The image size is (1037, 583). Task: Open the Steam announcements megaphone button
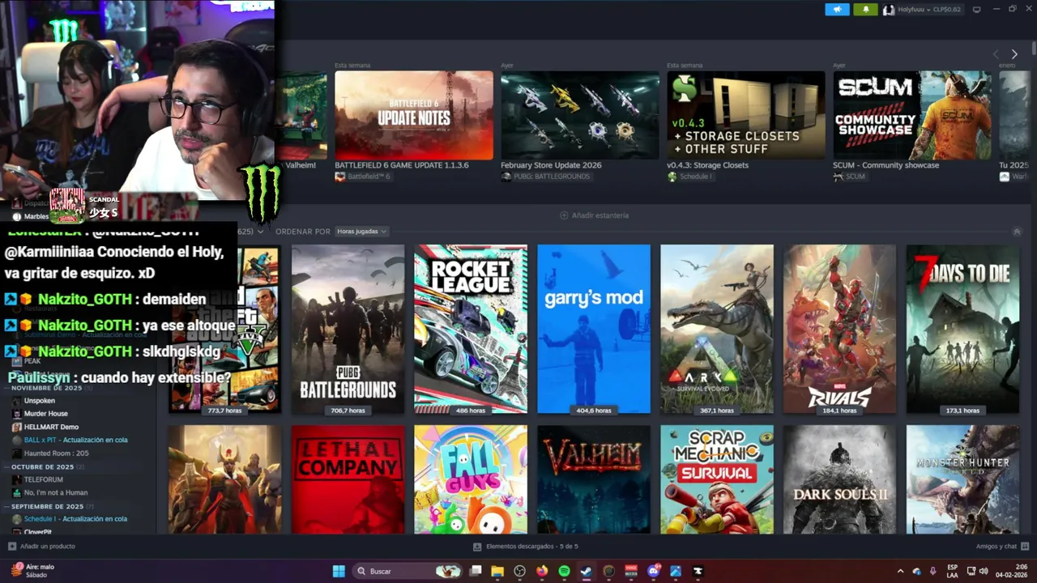837,10
